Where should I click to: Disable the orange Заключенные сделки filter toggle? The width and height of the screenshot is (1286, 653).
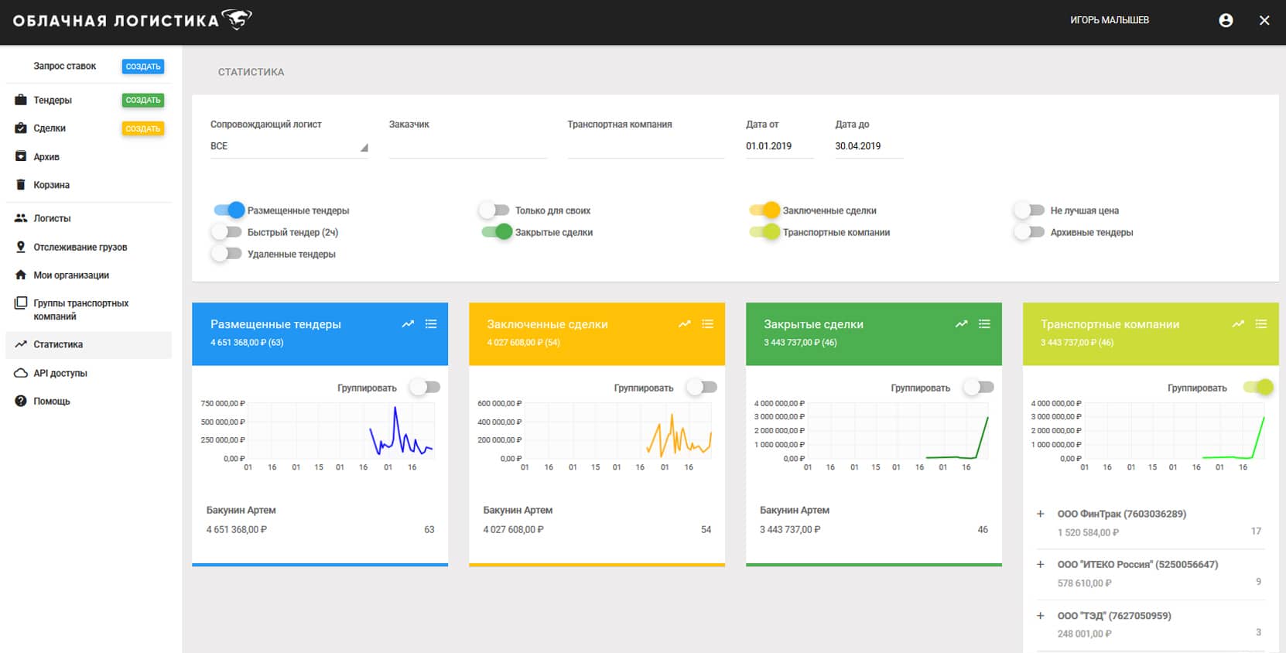coord(764,210)
